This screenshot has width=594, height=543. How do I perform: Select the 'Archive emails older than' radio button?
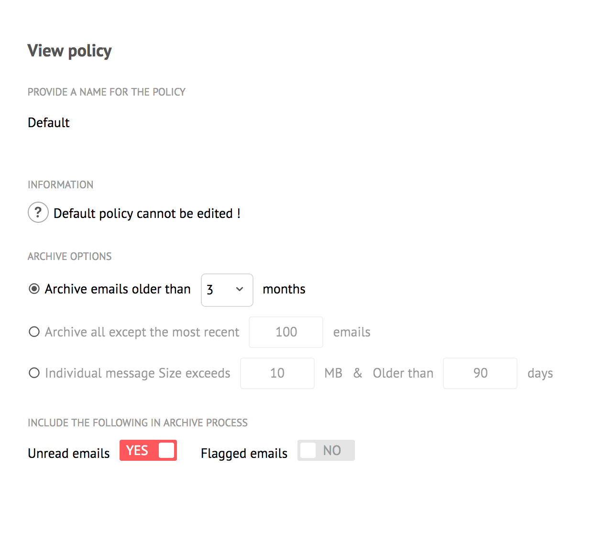pos(34,289)
